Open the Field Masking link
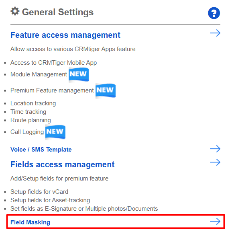This screenshot has height=234, width=230. pos(30,222)
